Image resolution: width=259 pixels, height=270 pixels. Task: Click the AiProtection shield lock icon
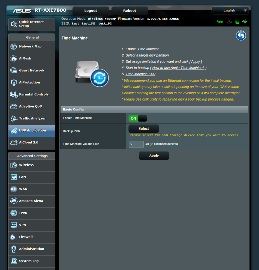[13, 82]
